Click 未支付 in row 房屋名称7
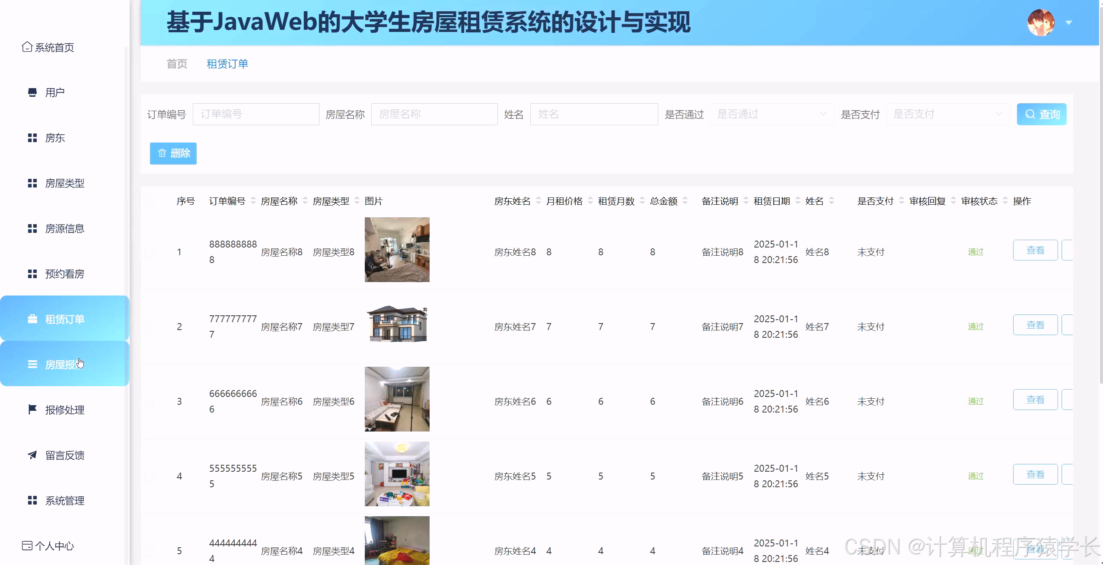Image resolution: width=1103 pixels, height=565 pixels. (x=871, y=327)
